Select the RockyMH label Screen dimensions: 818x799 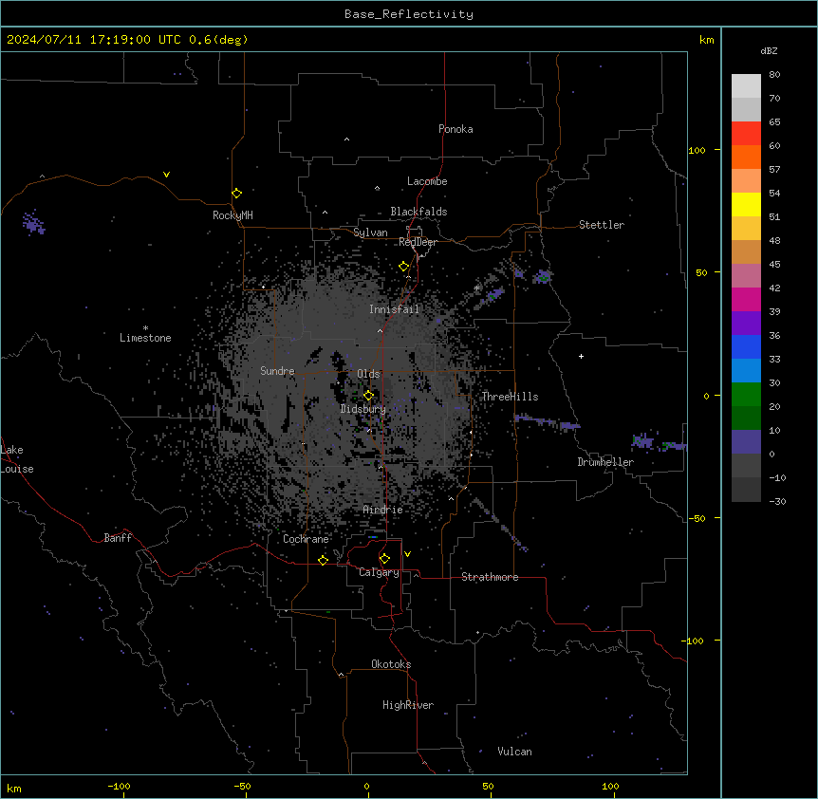[x=232, y=215]
